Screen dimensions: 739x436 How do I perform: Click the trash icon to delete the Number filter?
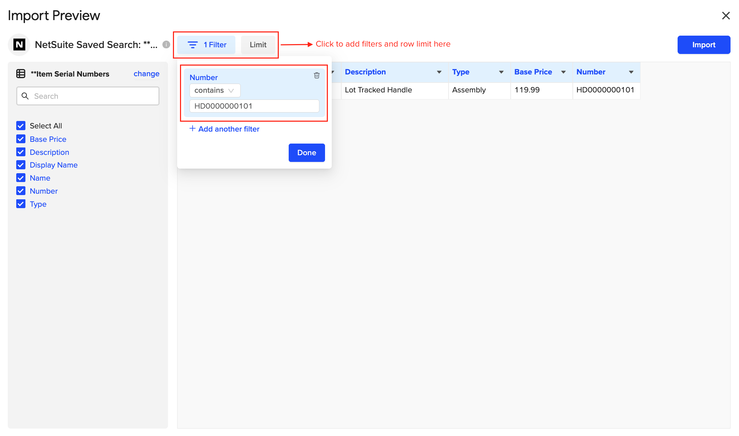(317, 75)
